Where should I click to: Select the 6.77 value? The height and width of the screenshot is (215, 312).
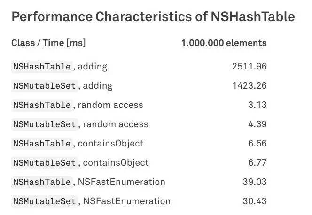coord(257,163)
